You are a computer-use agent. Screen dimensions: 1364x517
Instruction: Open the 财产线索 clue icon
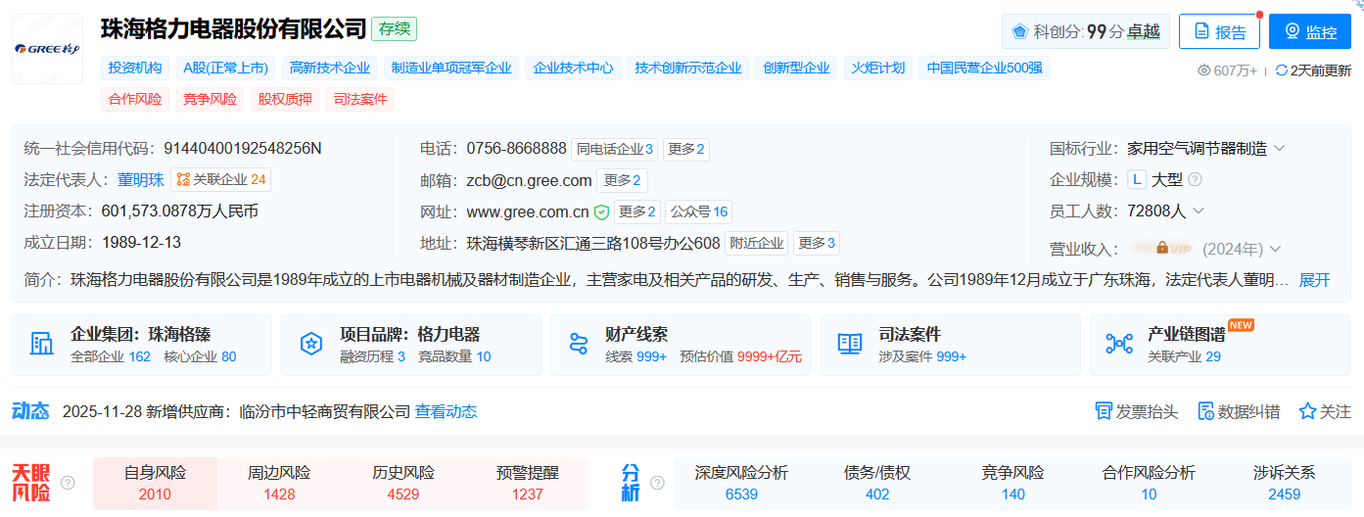tap(578, 344)
